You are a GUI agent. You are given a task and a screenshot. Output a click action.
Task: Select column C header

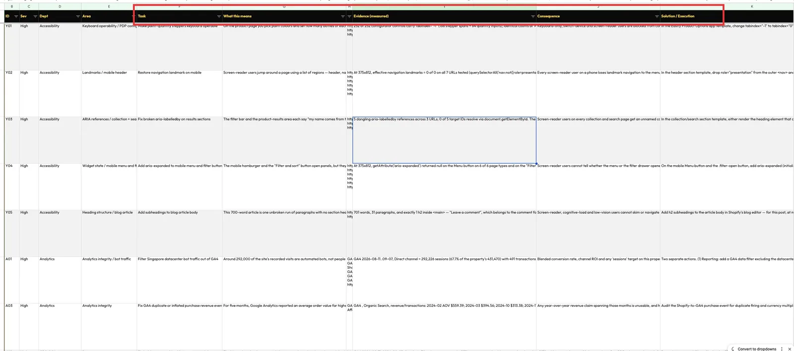[x=29, y=6]
